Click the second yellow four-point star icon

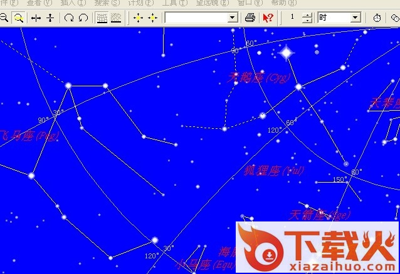tap(152, 18)
